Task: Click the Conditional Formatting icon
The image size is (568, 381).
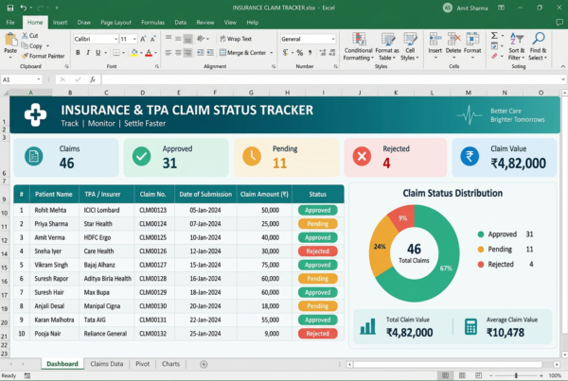Action: (x=359, y=40)
